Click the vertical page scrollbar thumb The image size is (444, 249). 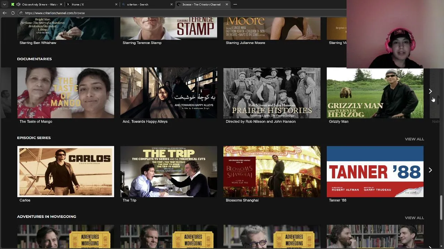pyautogui.click(x=441, y=207)
